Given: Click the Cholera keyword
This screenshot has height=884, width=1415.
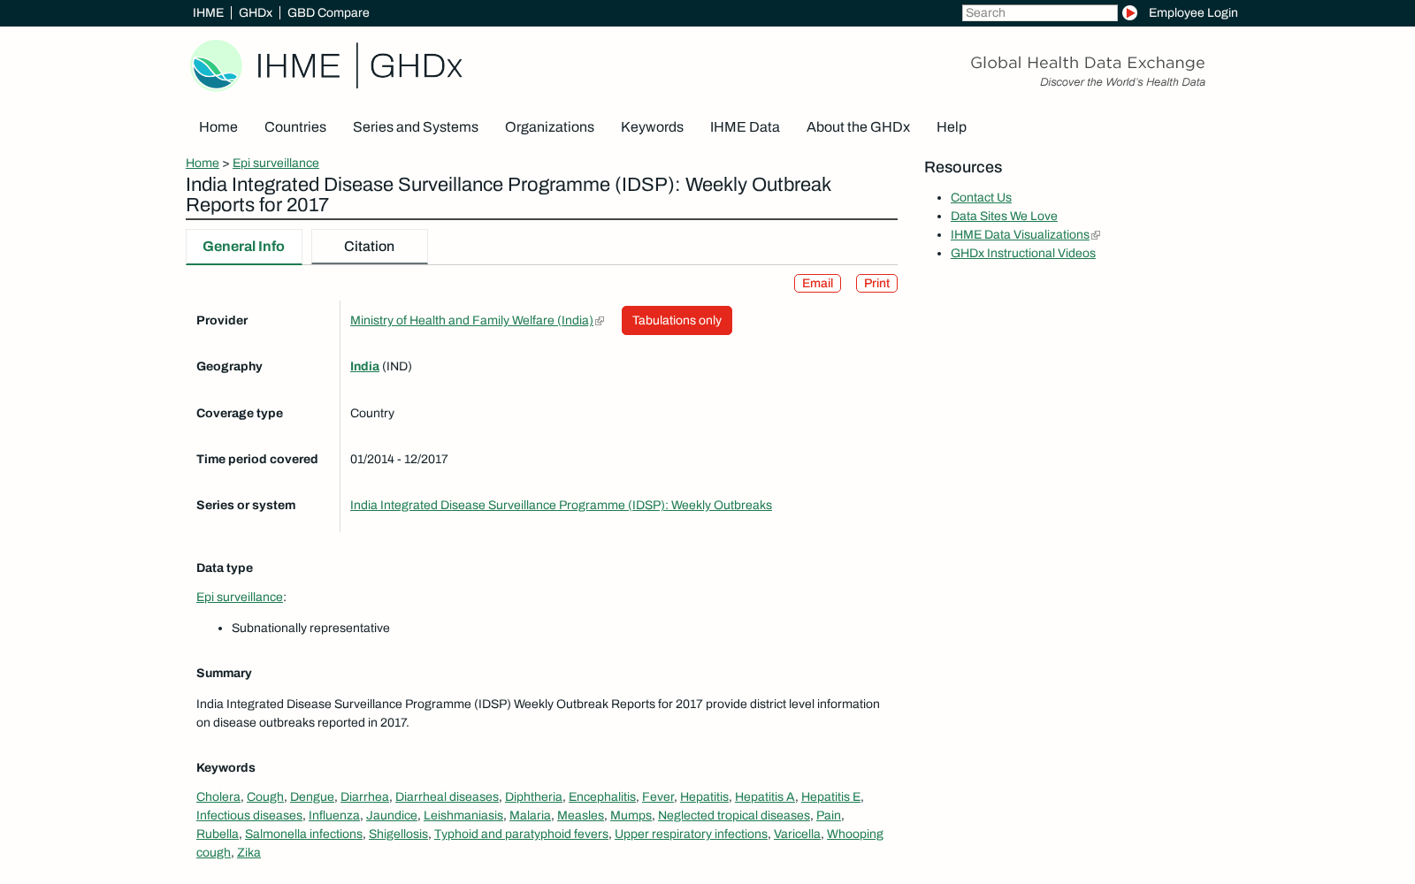Looking at the screenshot, I should click(x=218, y=796).
